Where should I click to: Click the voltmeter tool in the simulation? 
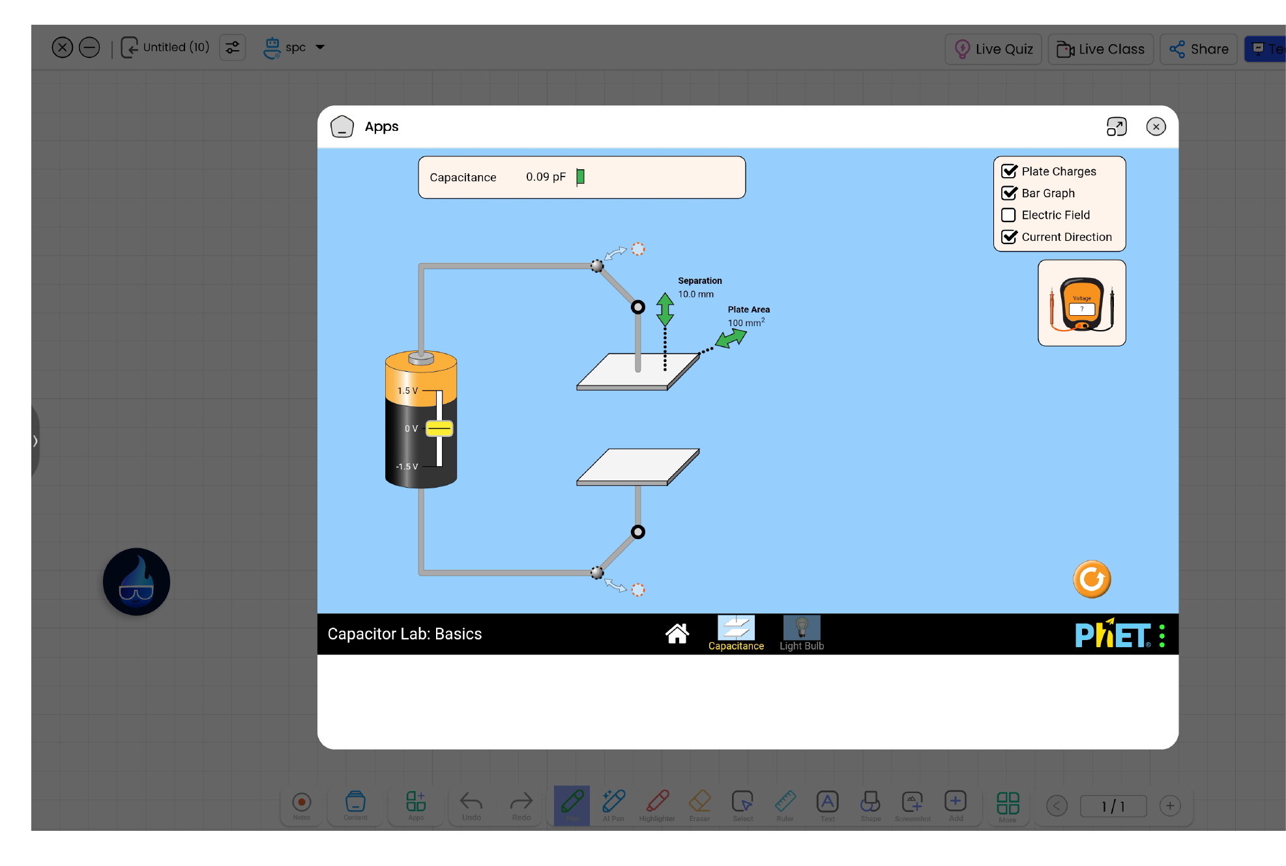click(1082, 303)
